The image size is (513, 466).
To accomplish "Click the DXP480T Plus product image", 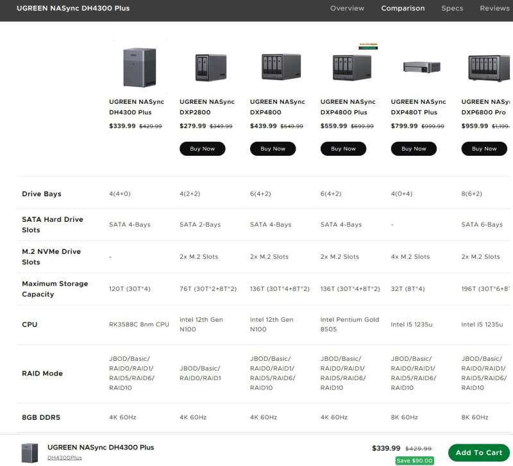I will tap(421, 67).
